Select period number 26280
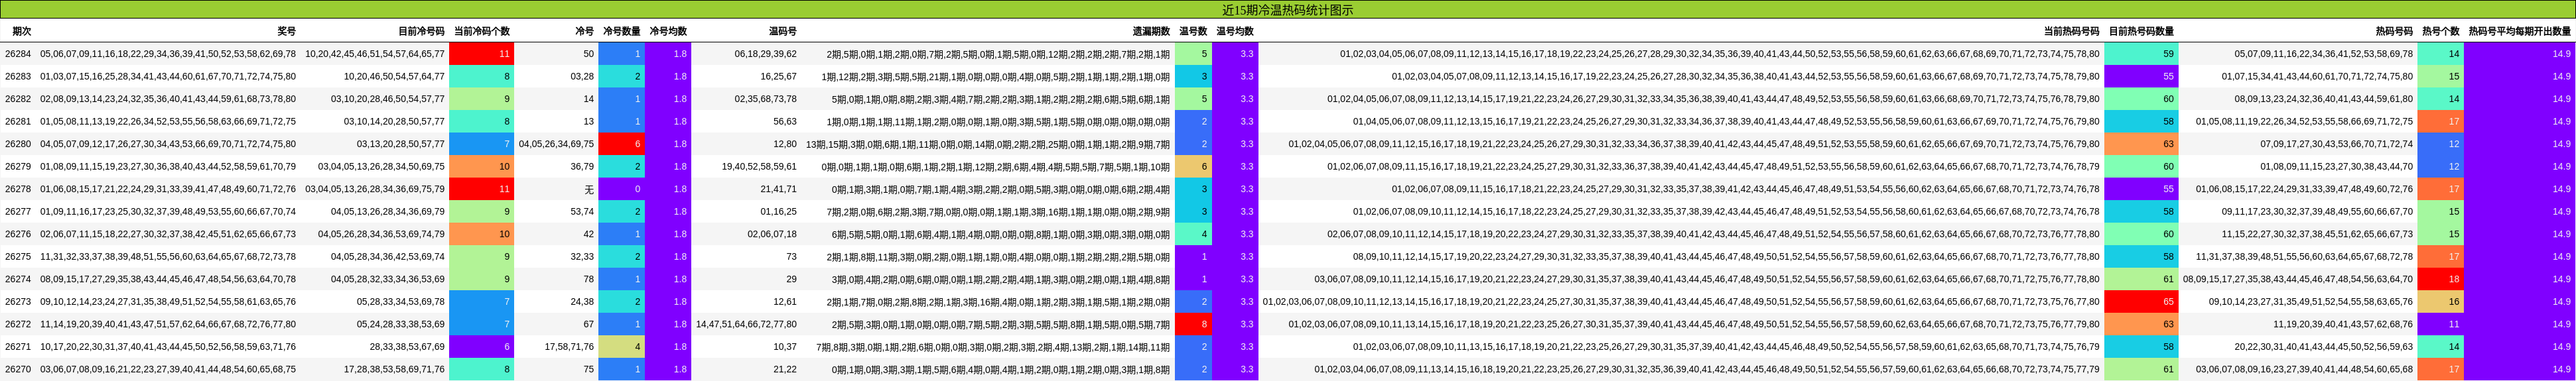2576x381 pixels. coord(18,144)
